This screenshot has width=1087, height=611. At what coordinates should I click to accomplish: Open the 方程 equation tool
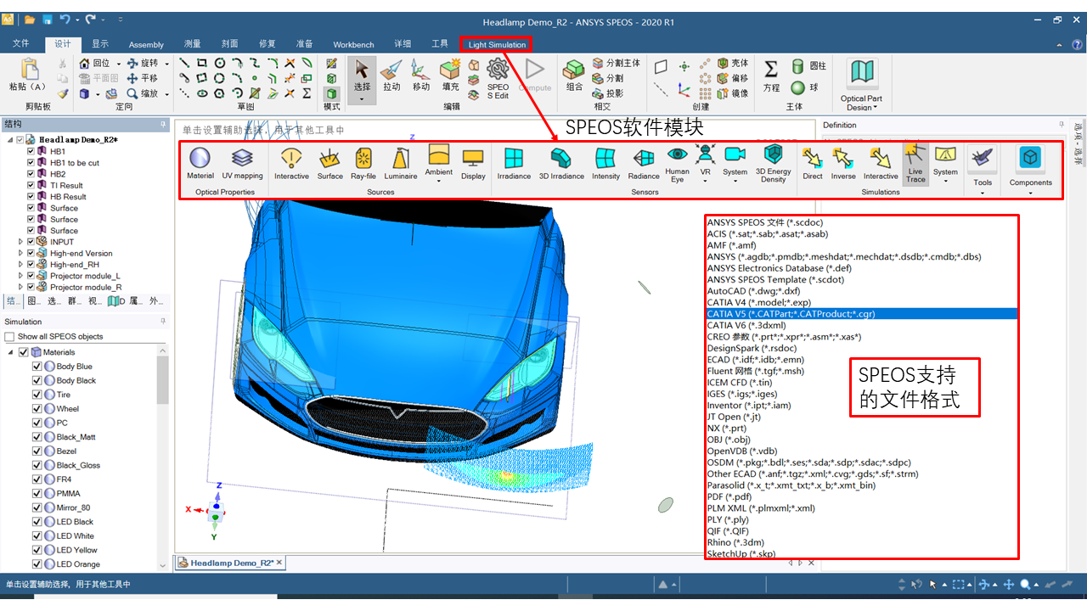(x=771, y=75)
